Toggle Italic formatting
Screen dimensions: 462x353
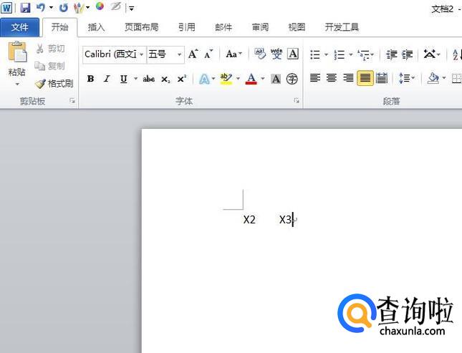107,79
